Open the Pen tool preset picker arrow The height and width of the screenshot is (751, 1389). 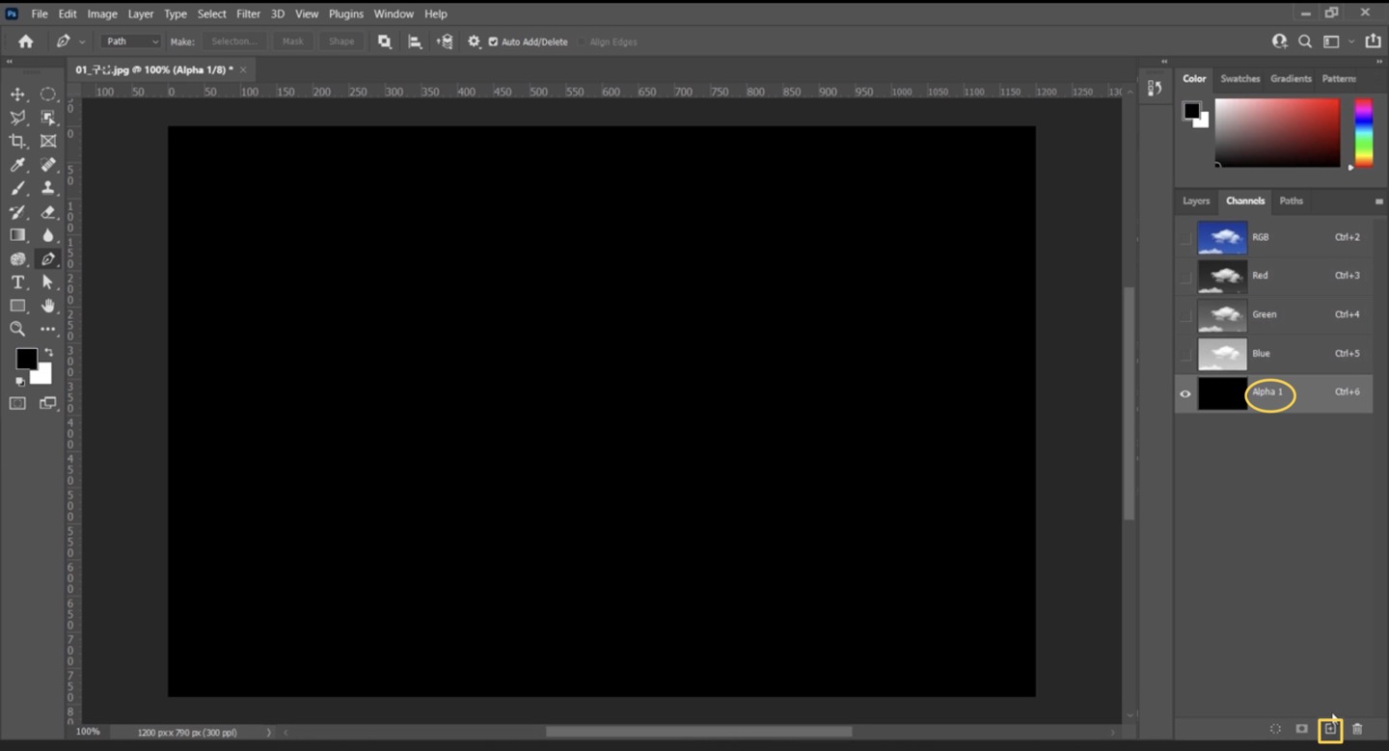(82, 42)
